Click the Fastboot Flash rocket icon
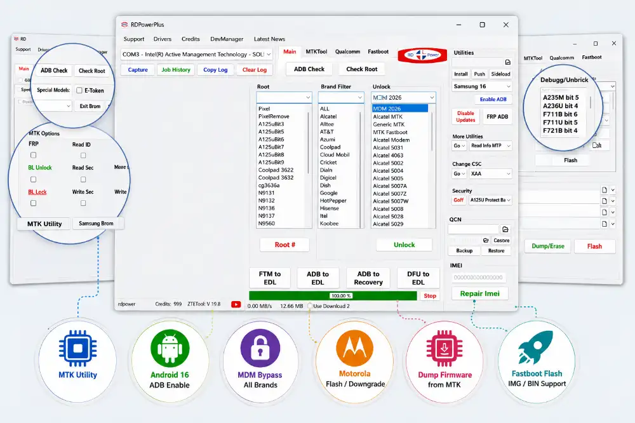Screen dimensions: 635x423 536,347
